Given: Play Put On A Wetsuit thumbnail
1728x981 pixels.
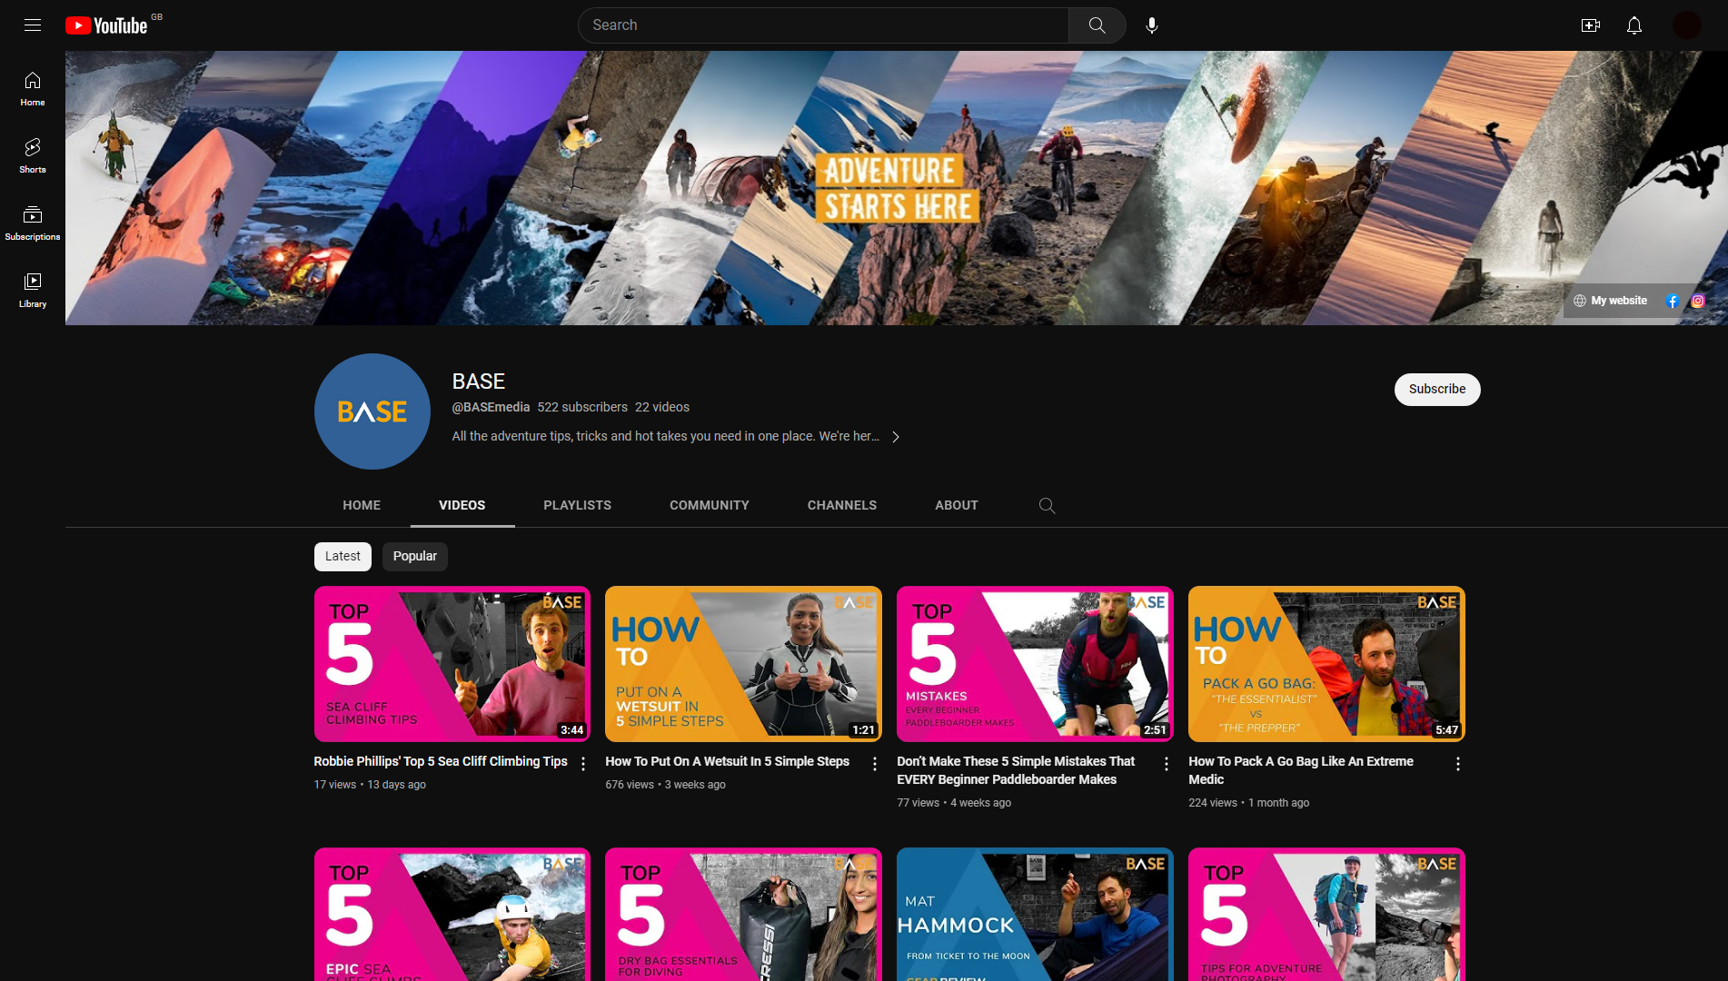Looking at the screenshot, I should click(x=744, y=664).
